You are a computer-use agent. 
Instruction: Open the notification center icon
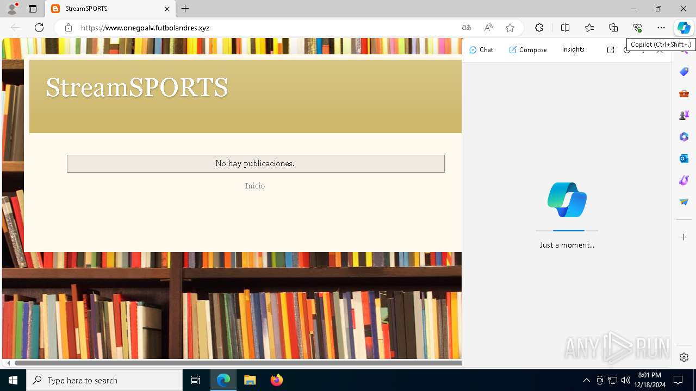tap(679, 380)
